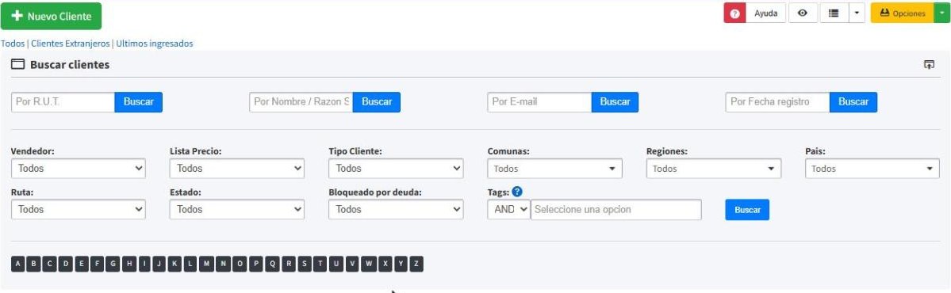Viewport: 951px width, 293px height.
Task: Open the Ultimos ingresados link
Action: click(x=155, y=44)
